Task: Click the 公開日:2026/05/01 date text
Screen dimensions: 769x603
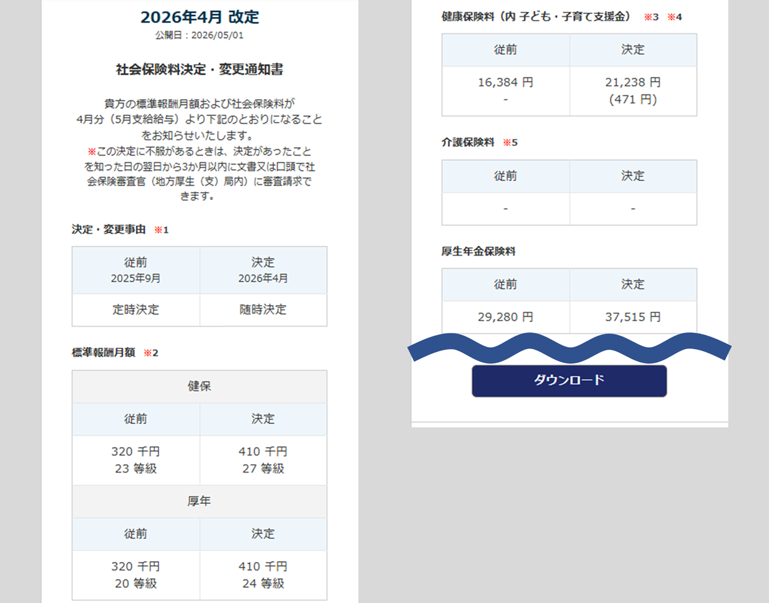Action: point(199,35)
